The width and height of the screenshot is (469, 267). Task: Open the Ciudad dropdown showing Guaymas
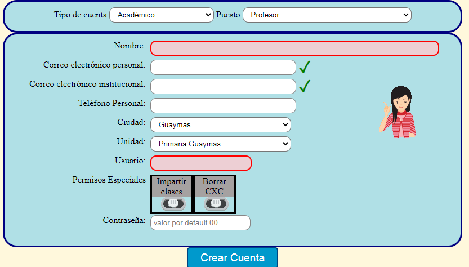(221, 125)
